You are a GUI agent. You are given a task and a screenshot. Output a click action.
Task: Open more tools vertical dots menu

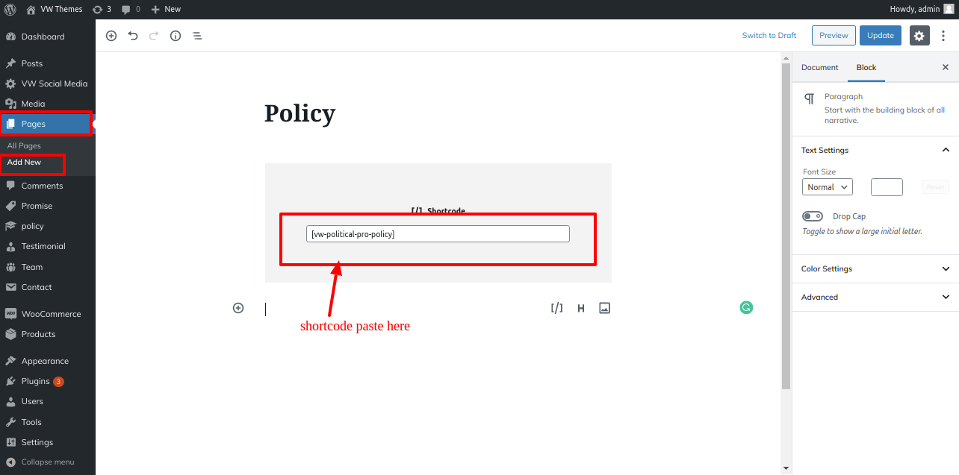pos(943,36)
